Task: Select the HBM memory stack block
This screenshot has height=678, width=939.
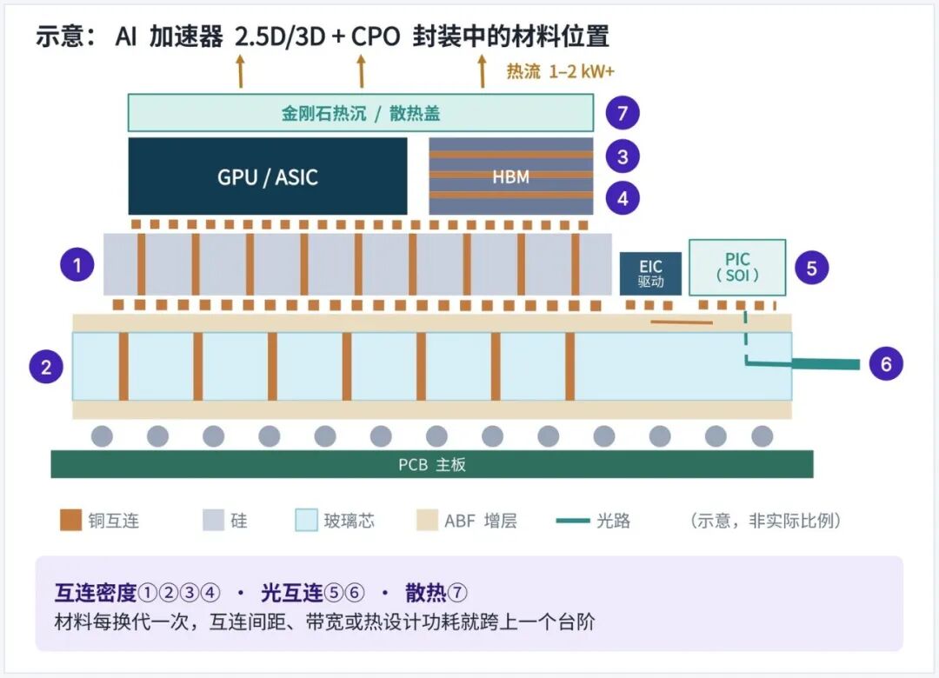Action: click(x=511, y=176)
